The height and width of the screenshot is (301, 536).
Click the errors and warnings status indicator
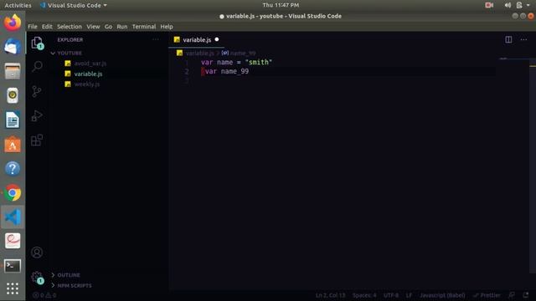click(x=44, y=295)
